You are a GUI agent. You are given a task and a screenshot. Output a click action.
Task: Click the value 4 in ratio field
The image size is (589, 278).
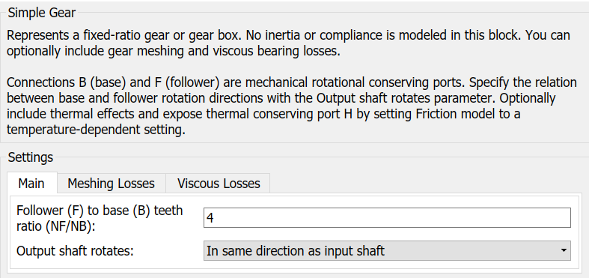(x=210, y=218)
